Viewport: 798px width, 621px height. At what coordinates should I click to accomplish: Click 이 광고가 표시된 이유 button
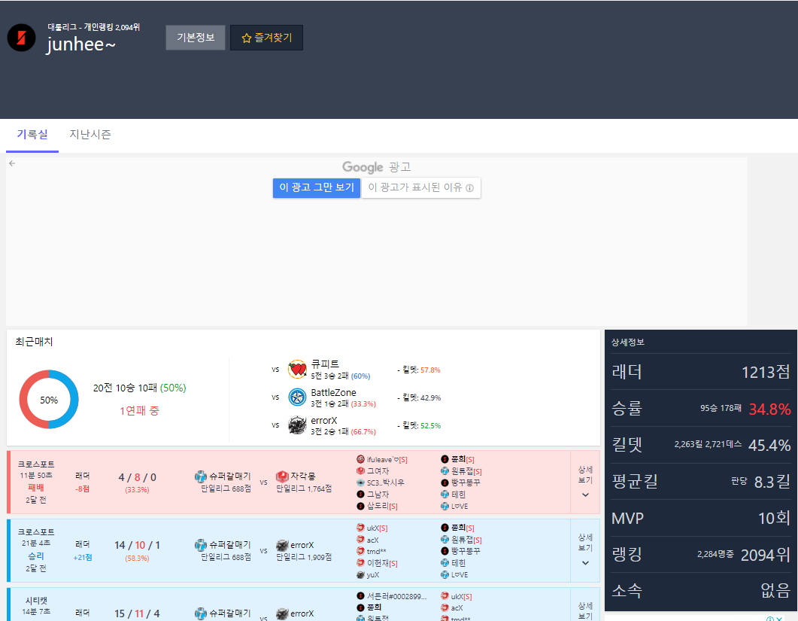tap(420, 187)
